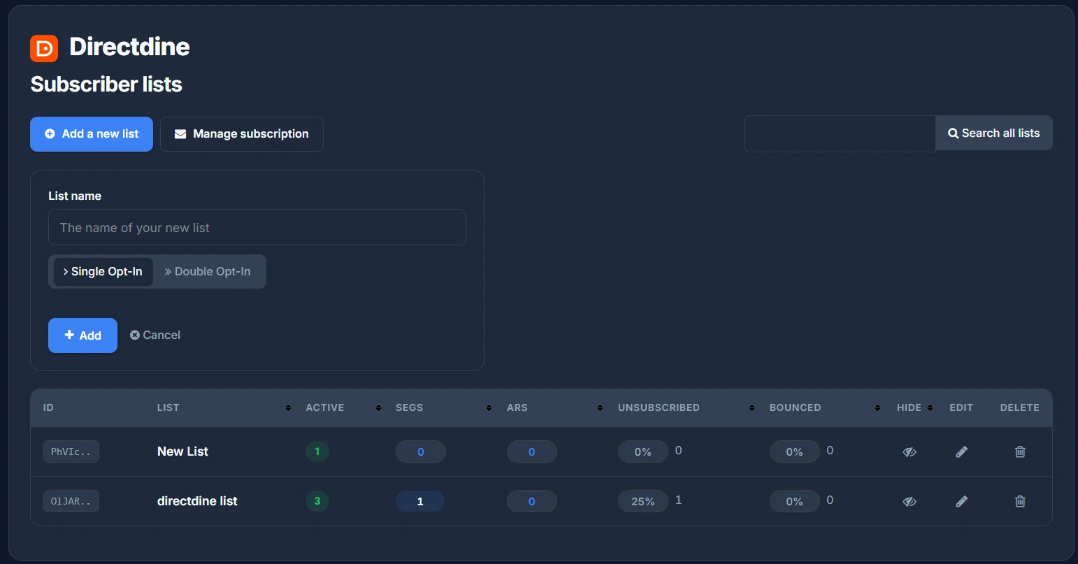Hide the New List row
The height and width of the screenshot is (564, 1078).
pos(909,452)
